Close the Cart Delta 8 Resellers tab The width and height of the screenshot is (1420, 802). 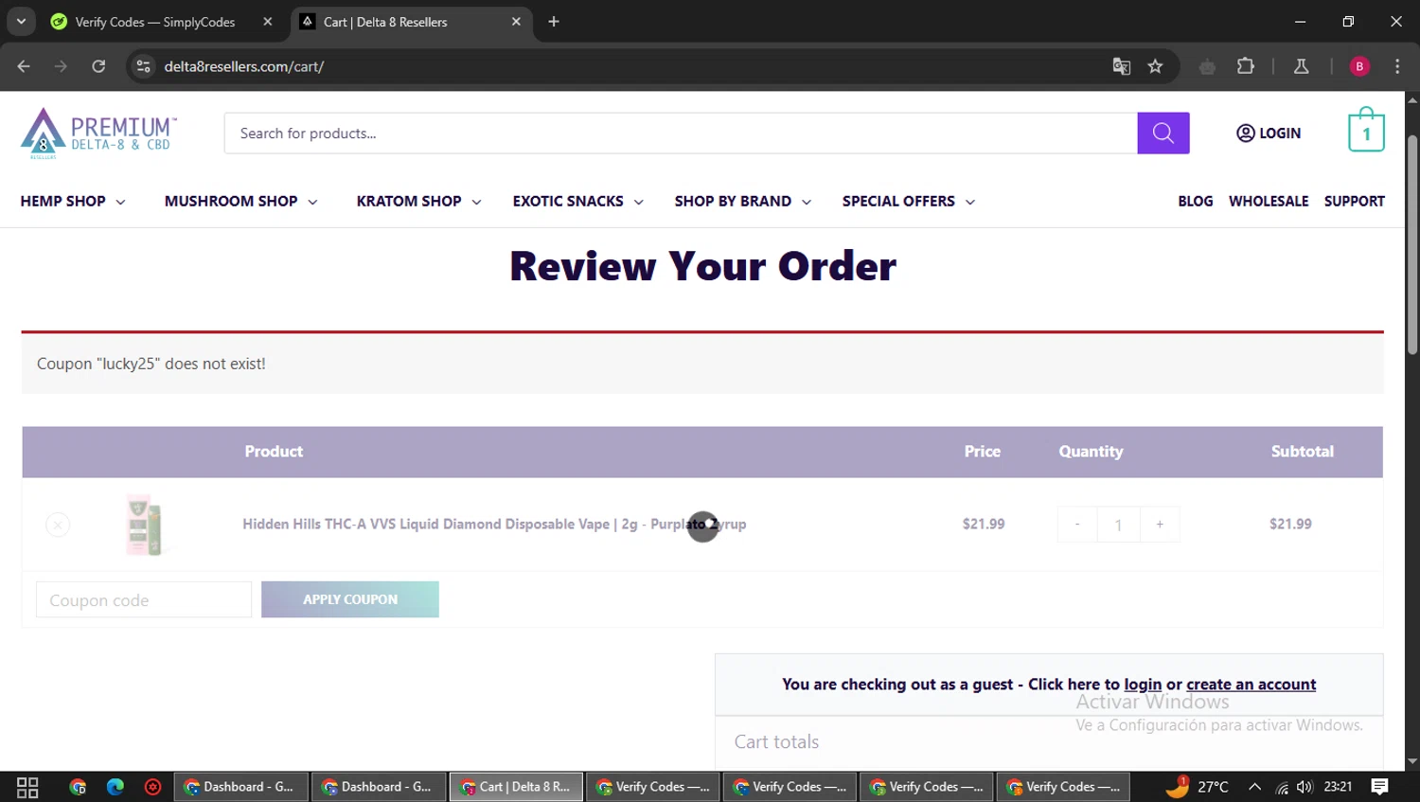[516, 22]
